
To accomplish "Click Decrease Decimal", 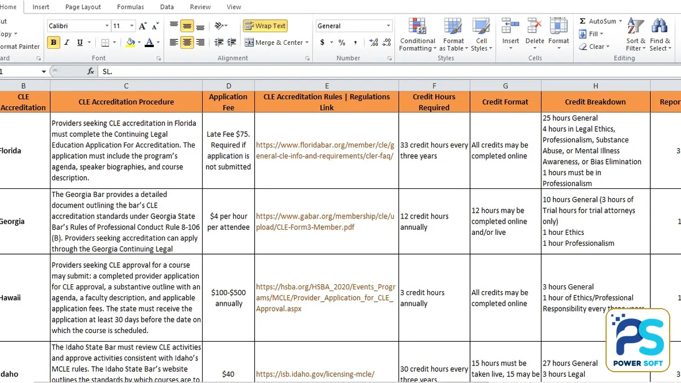I will [386, 43].
